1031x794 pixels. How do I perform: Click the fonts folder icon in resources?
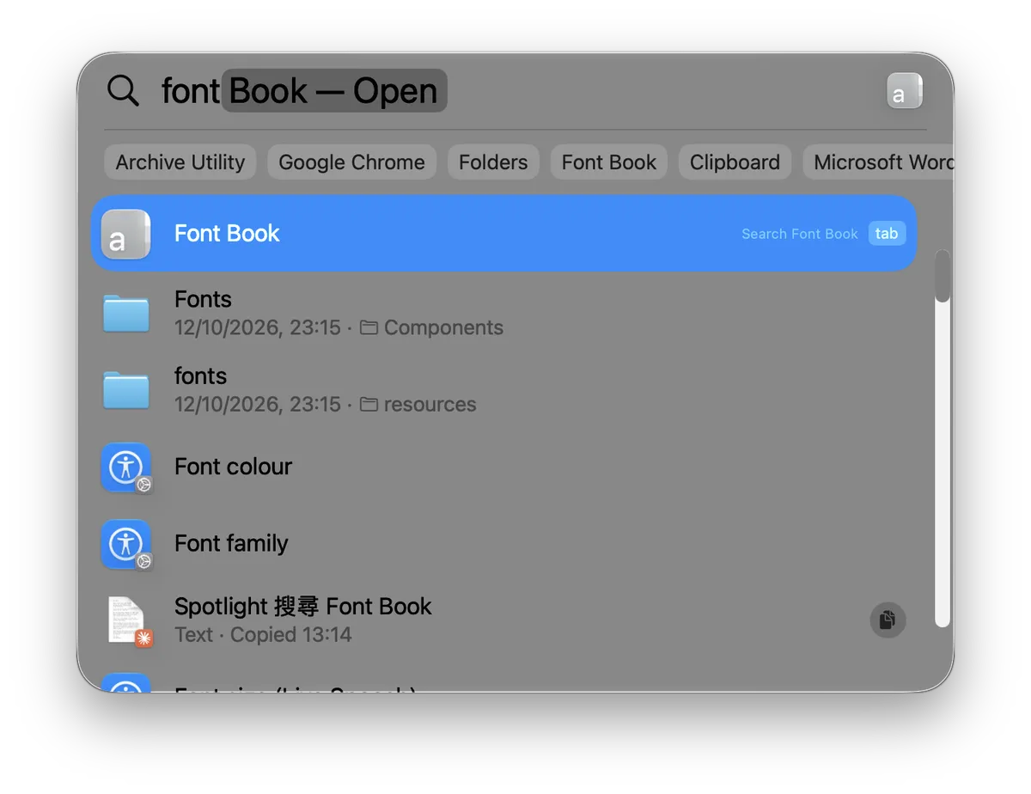click(x=126, y=389)
